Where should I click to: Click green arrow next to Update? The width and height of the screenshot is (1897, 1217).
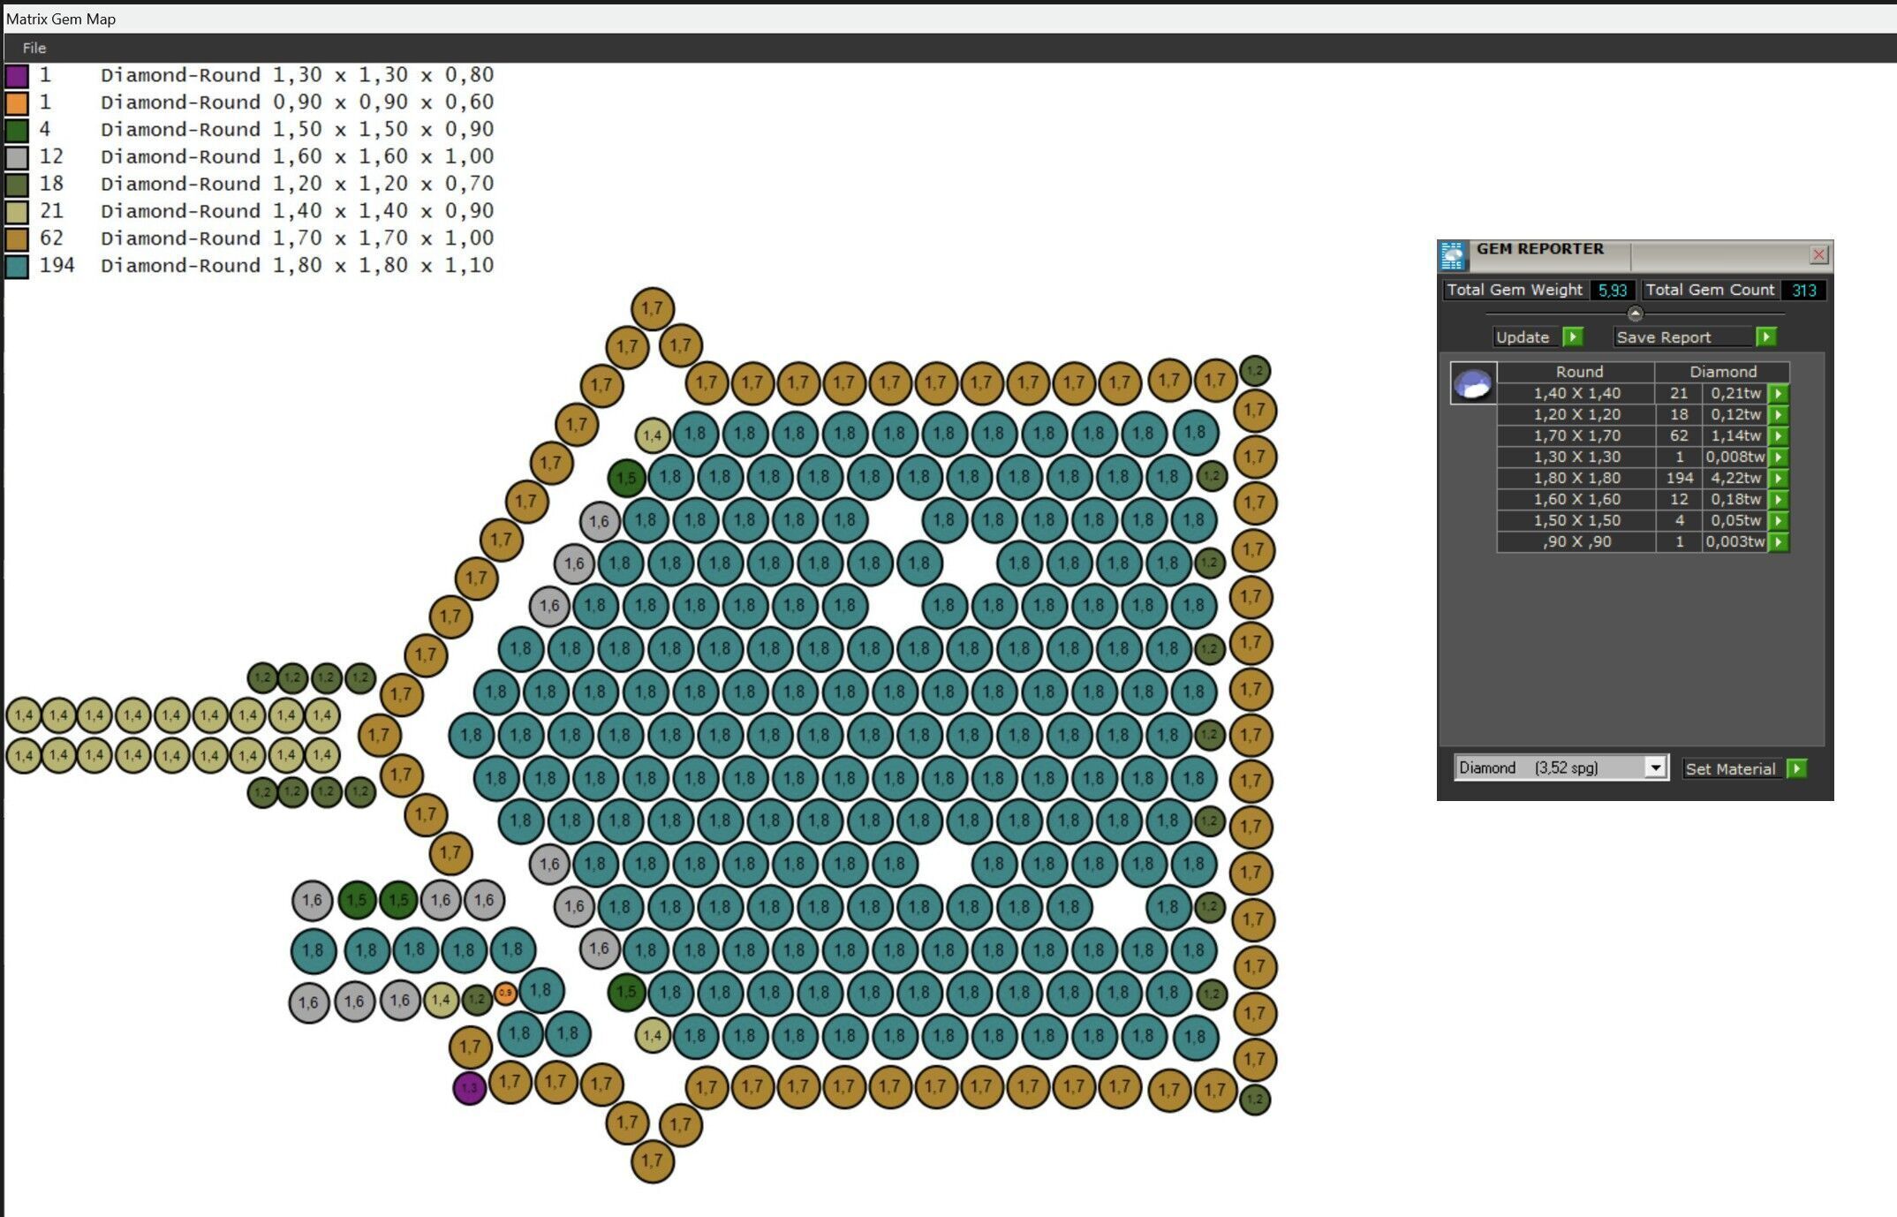[x=1573, y=337]
